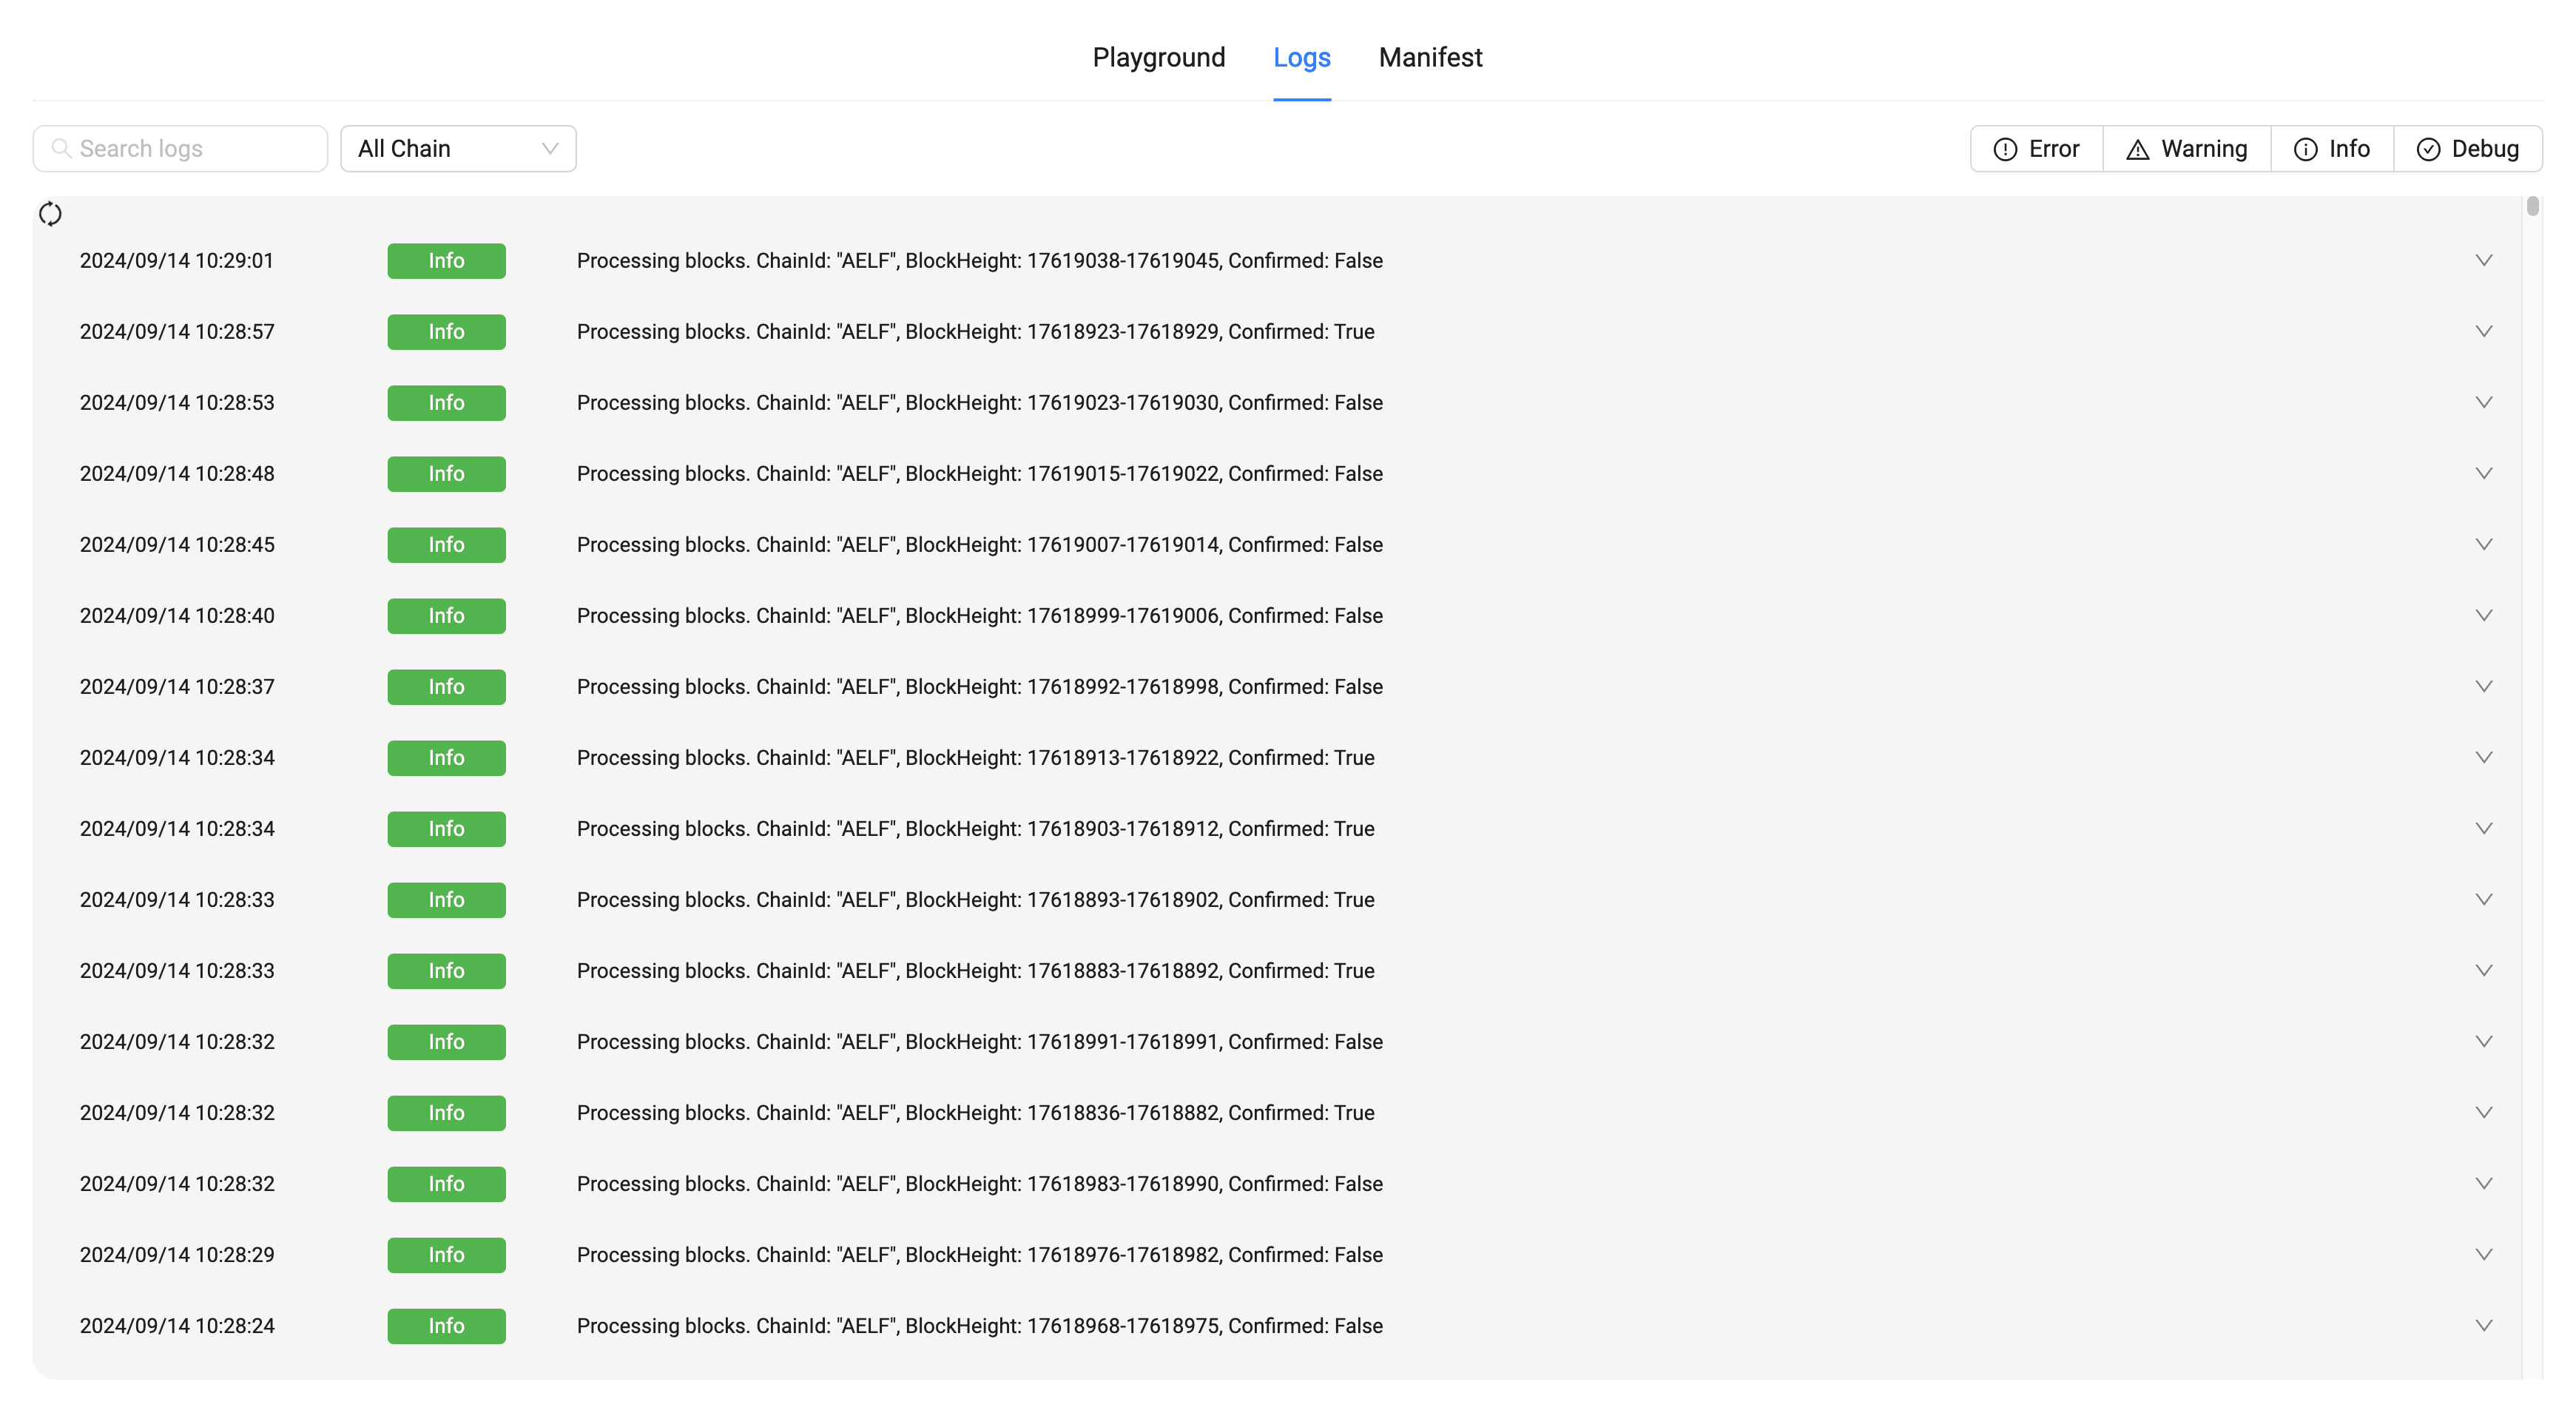Click the log list scrollbar thumb
The image size is (2576, 1410).
click(2532, 207)
